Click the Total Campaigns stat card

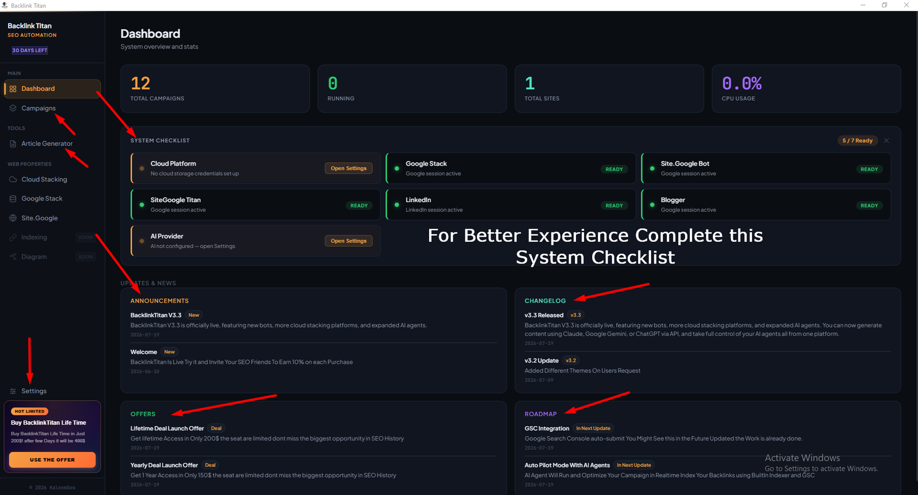point(215,89)
